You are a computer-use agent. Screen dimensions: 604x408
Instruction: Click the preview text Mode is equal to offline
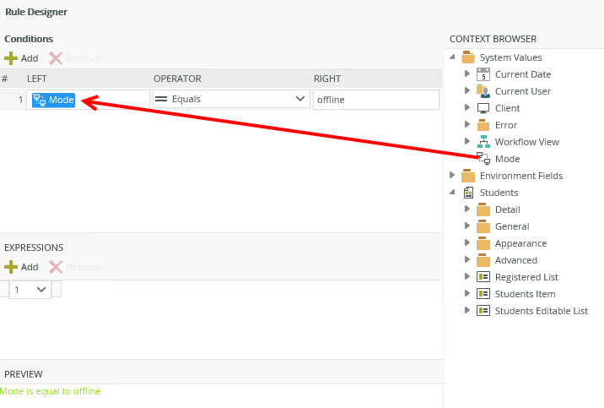click(51, 391)
